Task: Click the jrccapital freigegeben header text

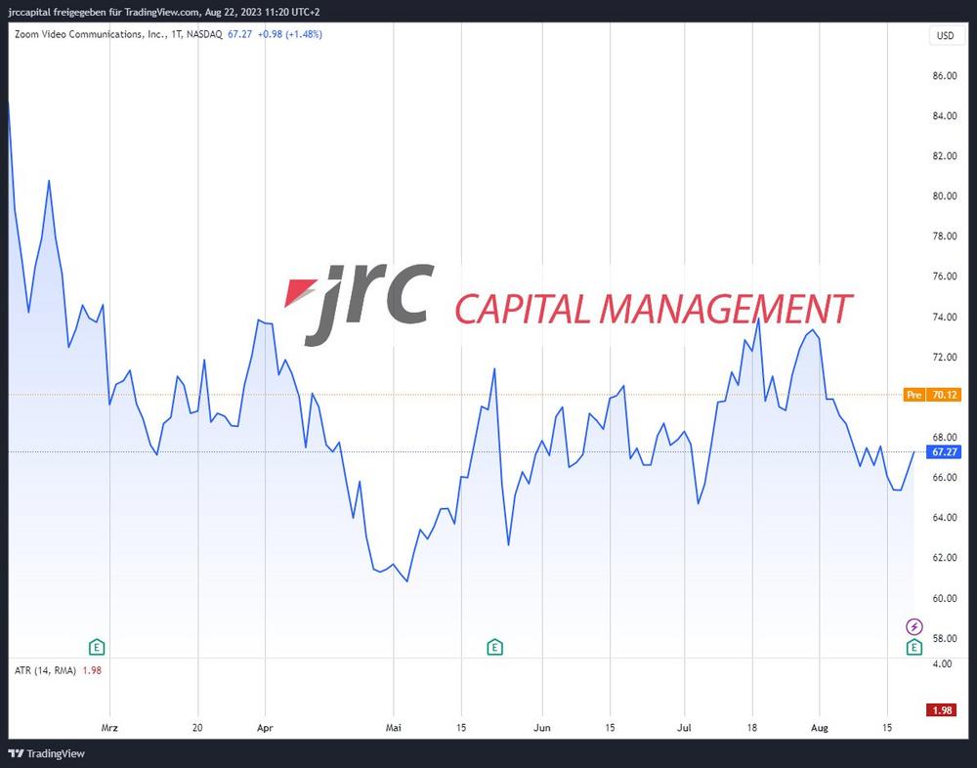Action: point(165,12)
